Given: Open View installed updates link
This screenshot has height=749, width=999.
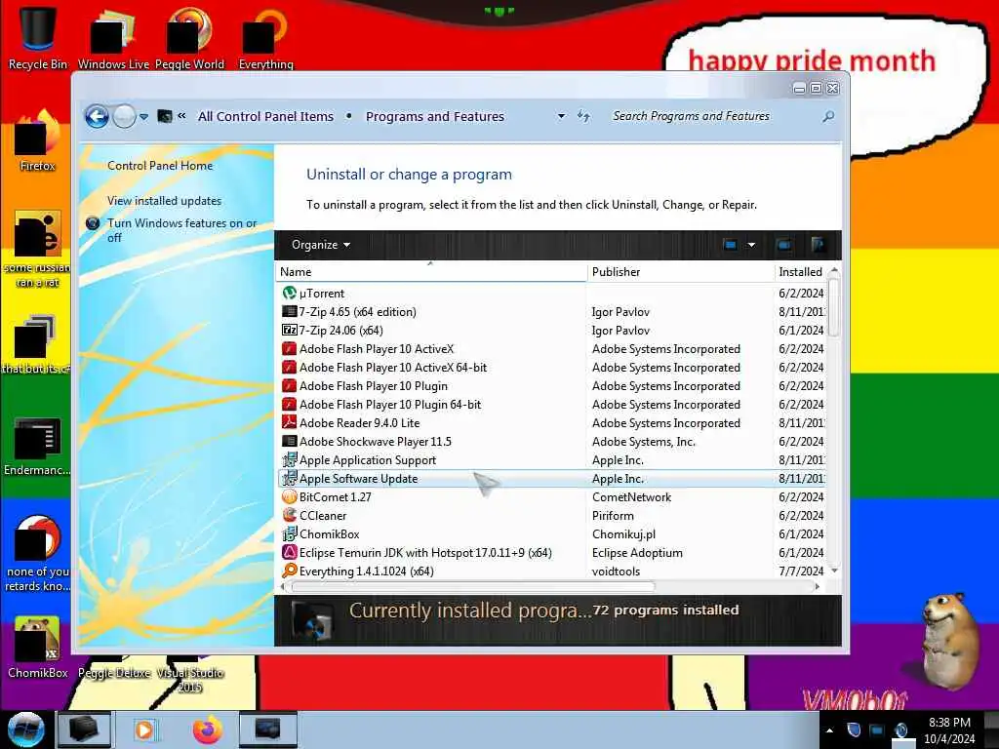Looking at the screenshot, I should click(164, 201).
